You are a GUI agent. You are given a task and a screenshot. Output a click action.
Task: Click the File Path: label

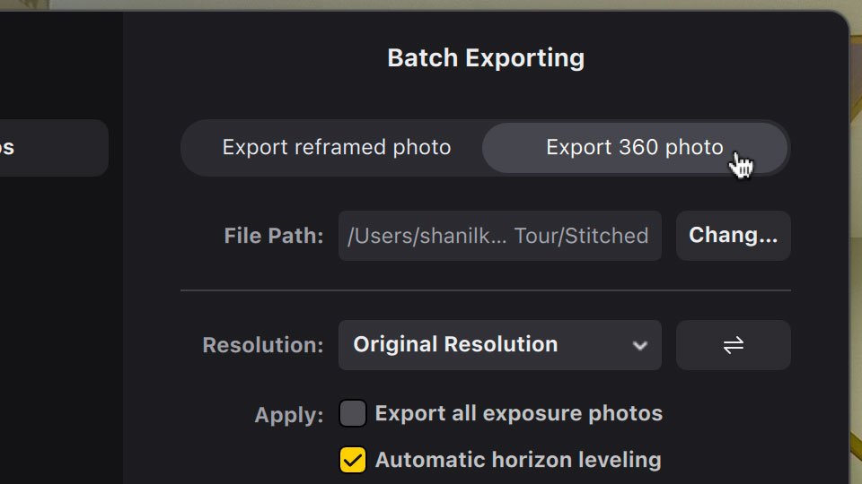pyautogui.click(x=273, y=236)
